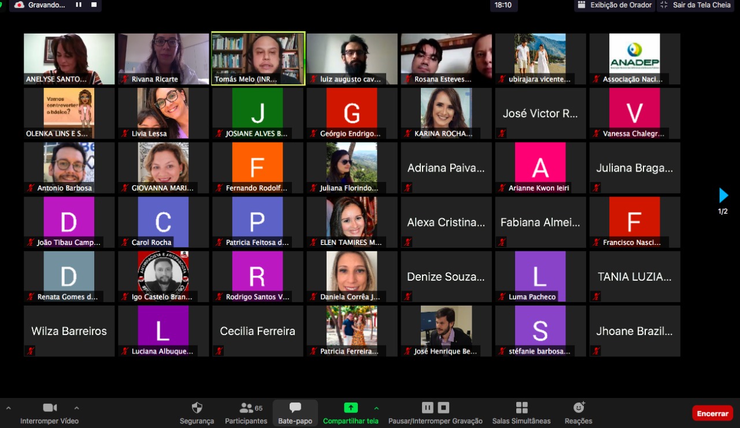Image resolution: width=740 pixels, height=428 pixels.
Task: Select Tomás Melo's video tile
Action: (x=258, y=58)
